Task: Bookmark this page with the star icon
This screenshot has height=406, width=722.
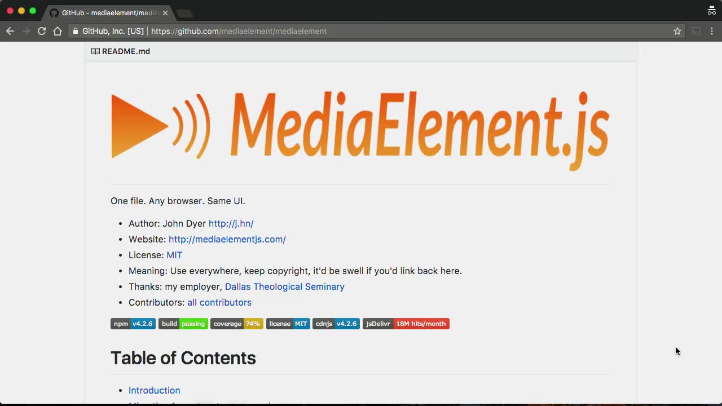Action: tap(677, 31)
